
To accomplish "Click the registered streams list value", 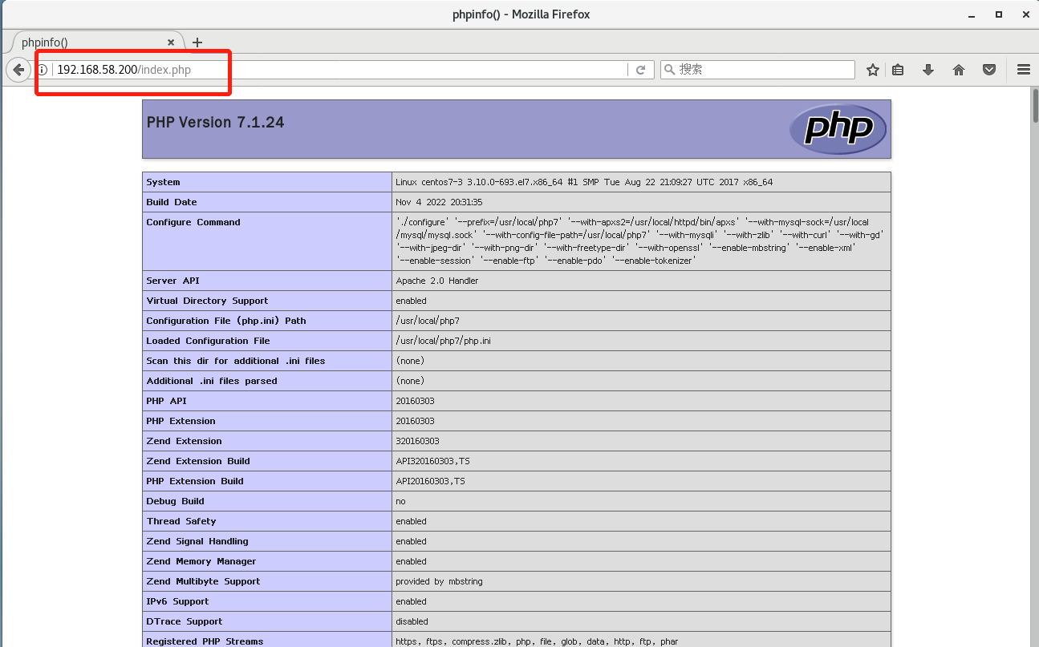I will [538, 641].
